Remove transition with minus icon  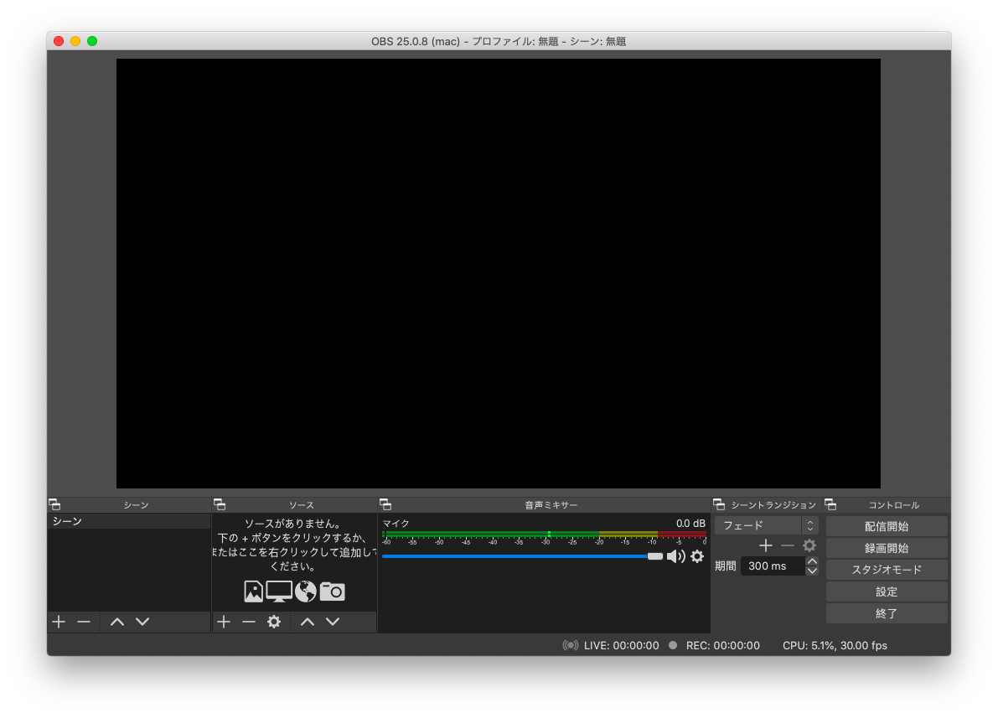(x=788, y=545)
